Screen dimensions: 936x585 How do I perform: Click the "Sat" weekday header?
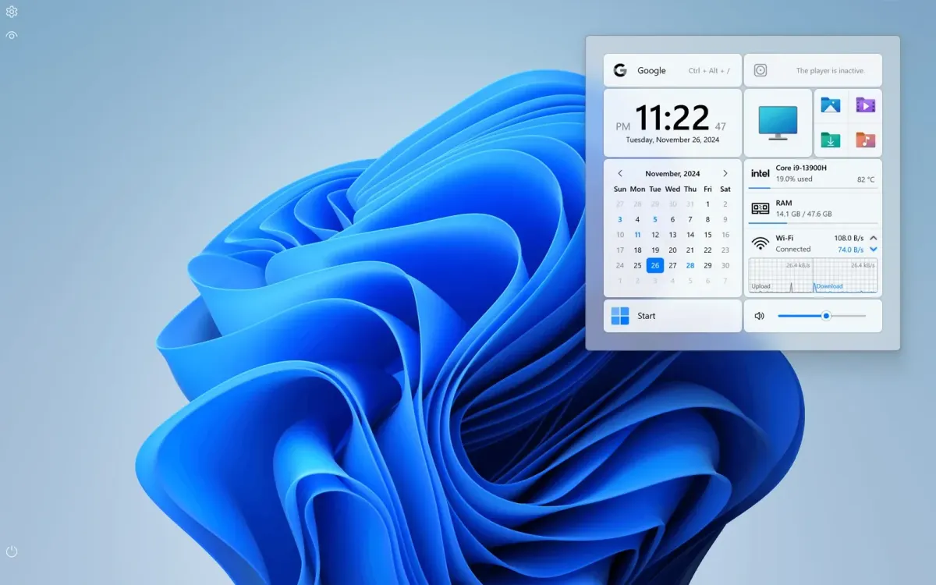725,189
